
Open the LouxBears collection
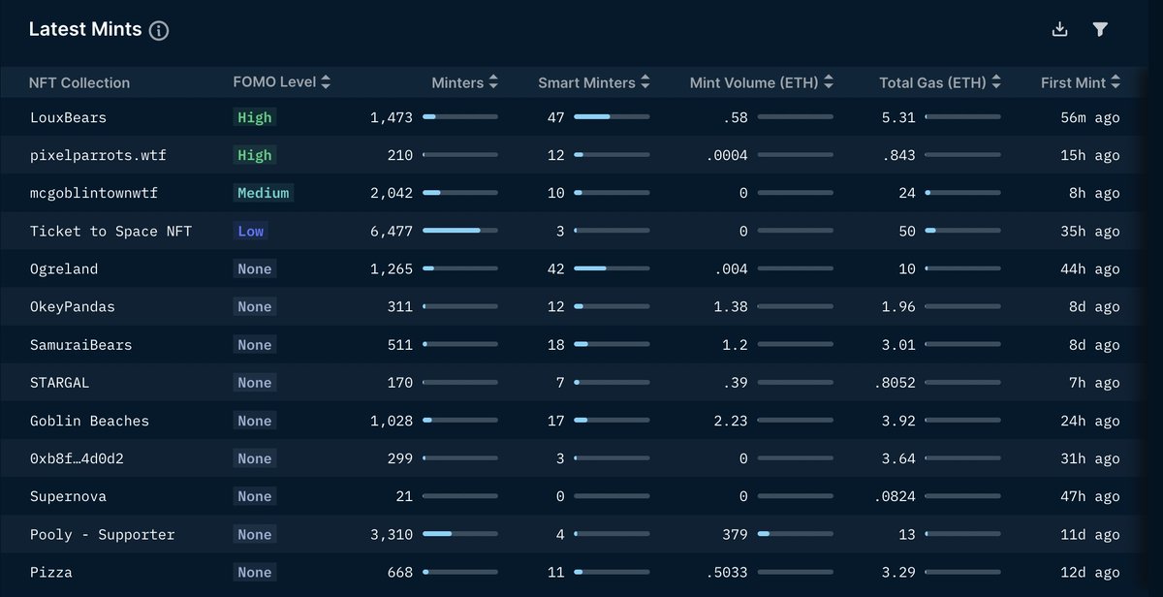click(x=66, y=117)
